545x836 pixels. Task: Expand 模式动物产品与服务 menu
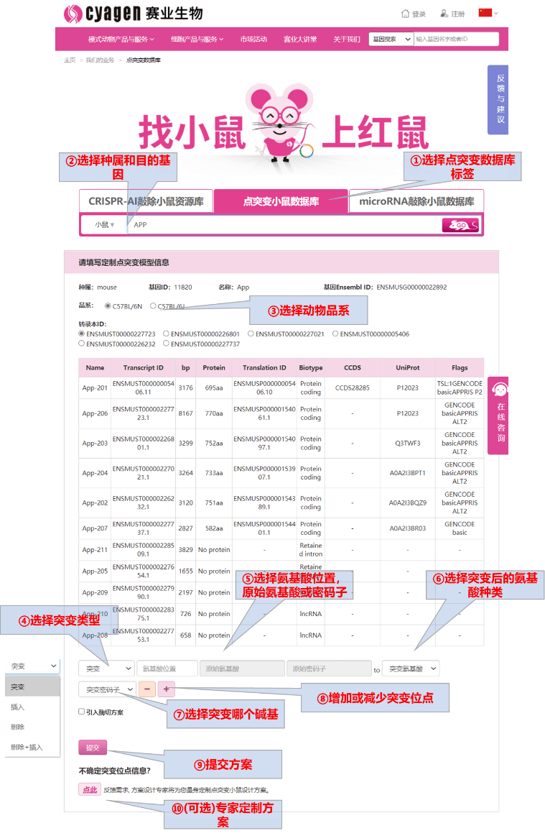[x=121, y=39]
